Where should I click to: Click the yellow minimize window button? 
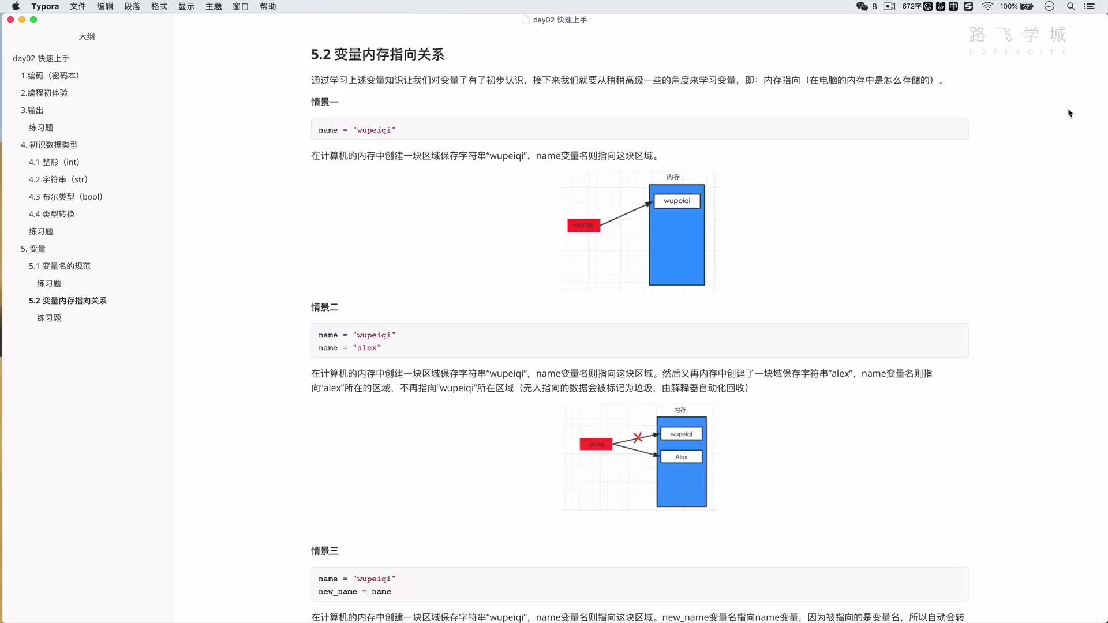pos(22,20)
